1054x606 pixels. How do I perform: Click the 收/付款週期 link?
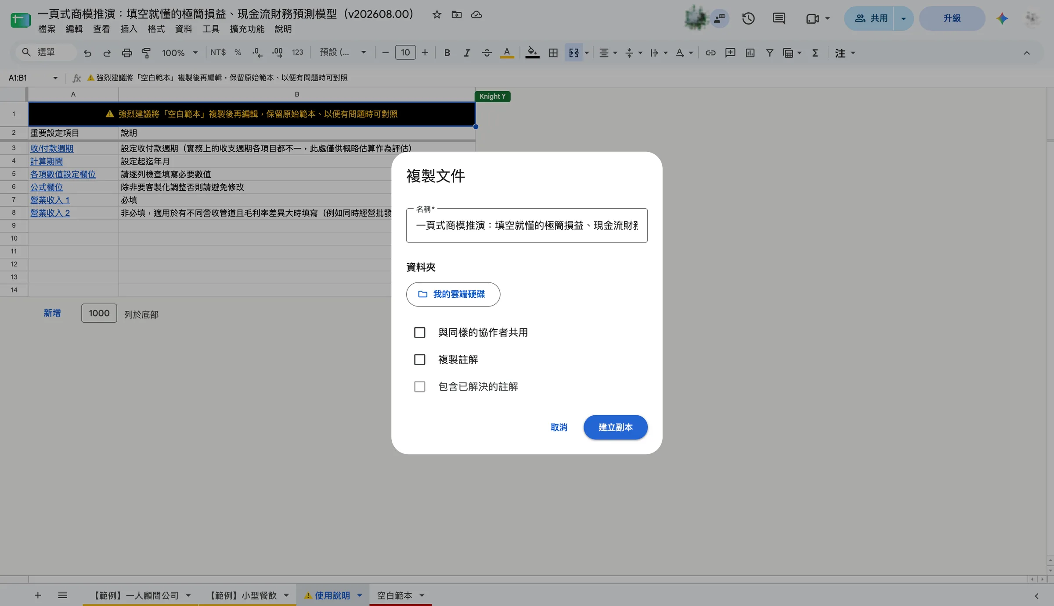(x=52, y=148)
